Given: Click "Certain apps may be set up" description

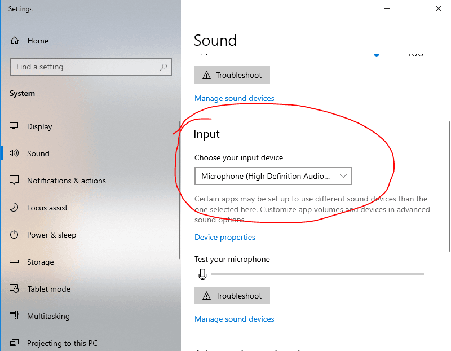Looking at the screenshot, I should click(312, 209).
